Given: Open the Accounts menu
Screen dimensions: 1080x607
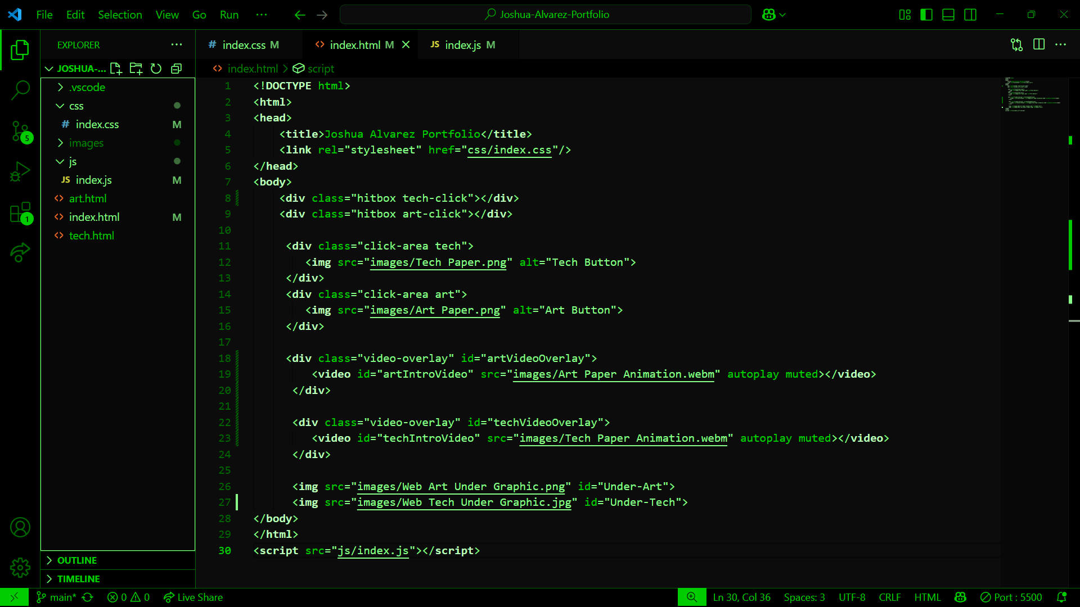Looking at the screenshot, I should pos(20,527).
